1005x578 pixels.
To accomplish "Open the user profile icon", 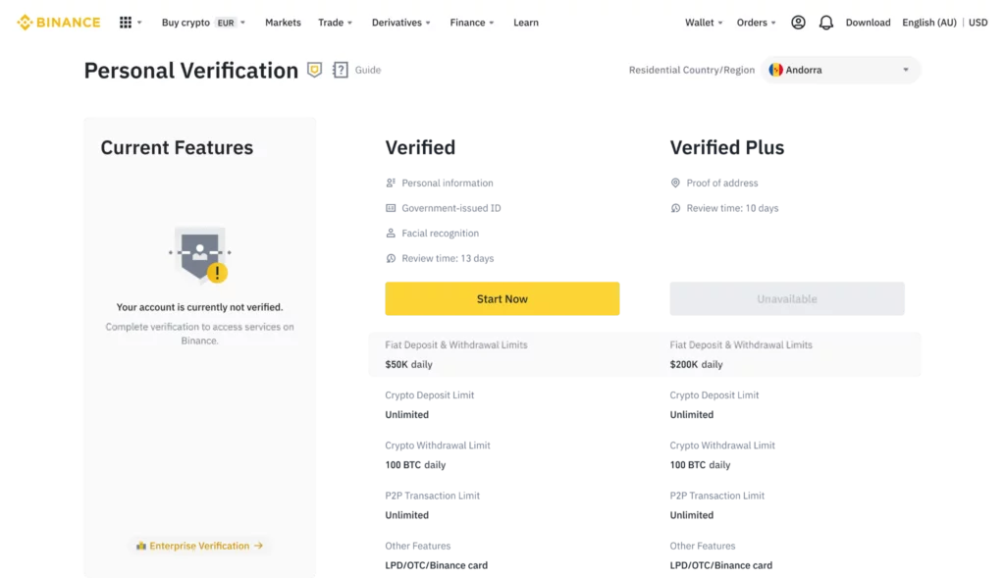I will coord(798,23).
